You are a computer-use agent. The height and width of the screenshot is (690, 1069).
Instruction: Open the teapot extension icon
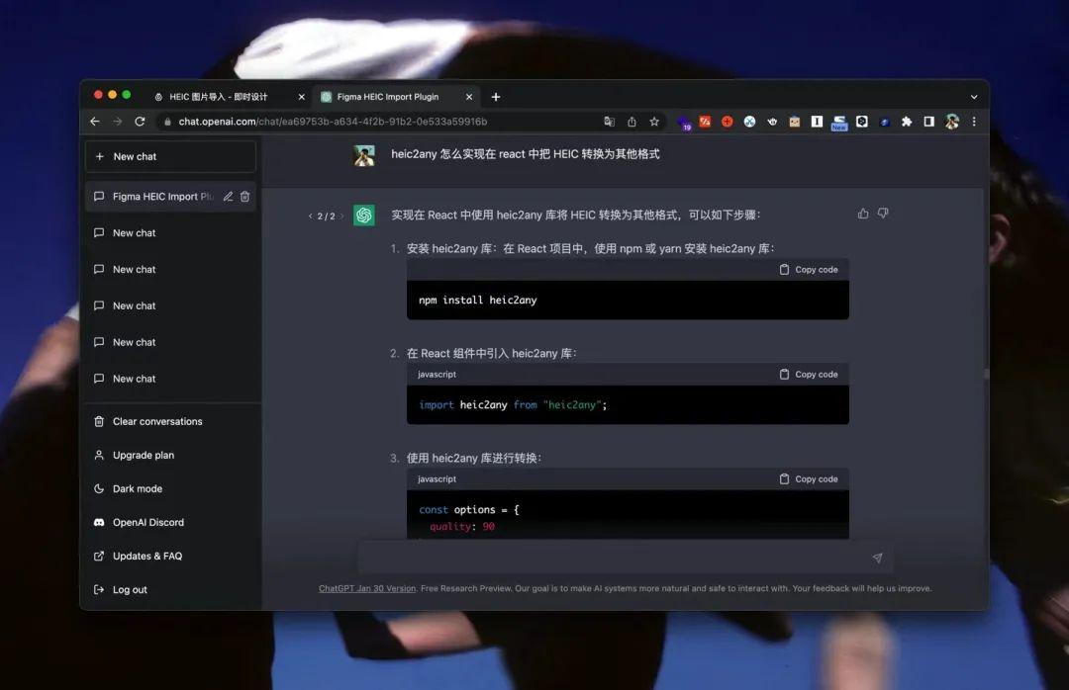tap(772, 122)
